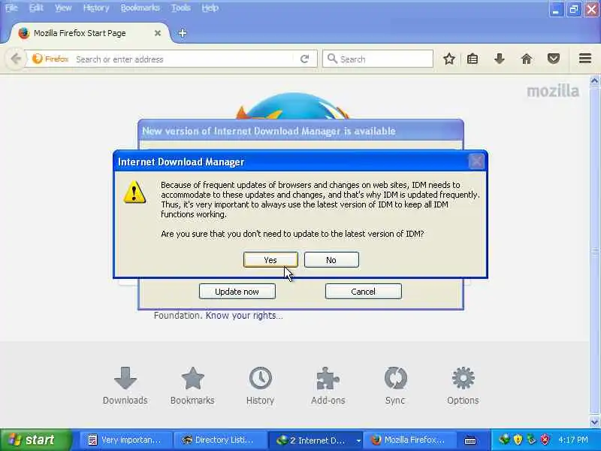Click the taskbar clock showing 4:17 PM

click(573, 440)
